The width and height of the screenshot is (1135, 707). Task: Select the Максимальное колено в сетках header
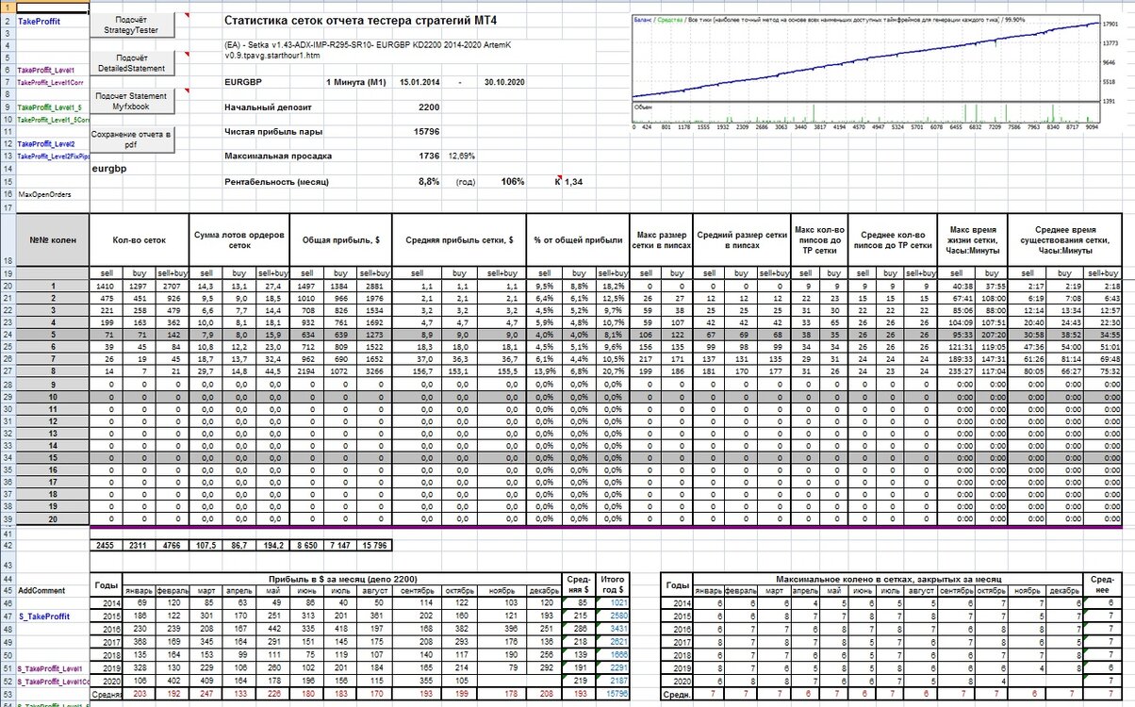tap(891, 577)
